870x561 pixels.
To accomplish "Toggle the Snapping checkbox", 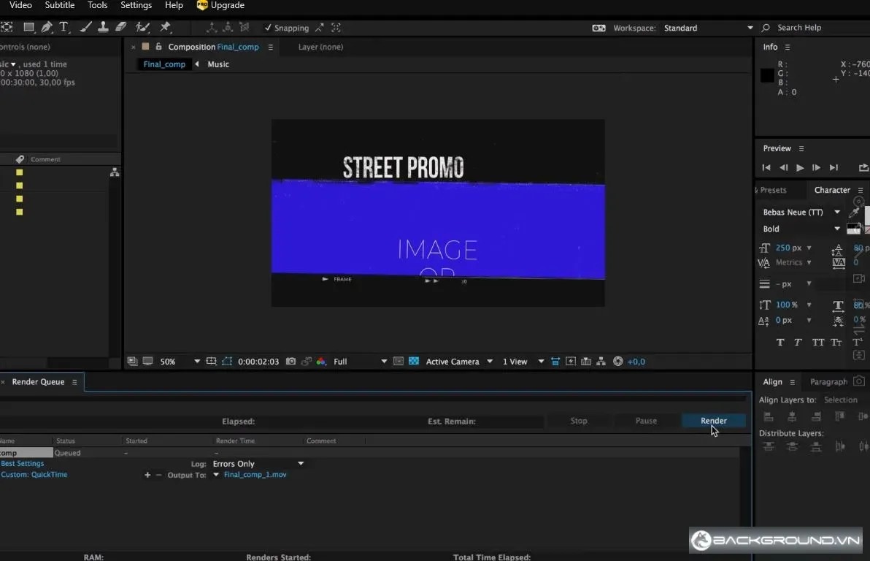I will 268,27.
